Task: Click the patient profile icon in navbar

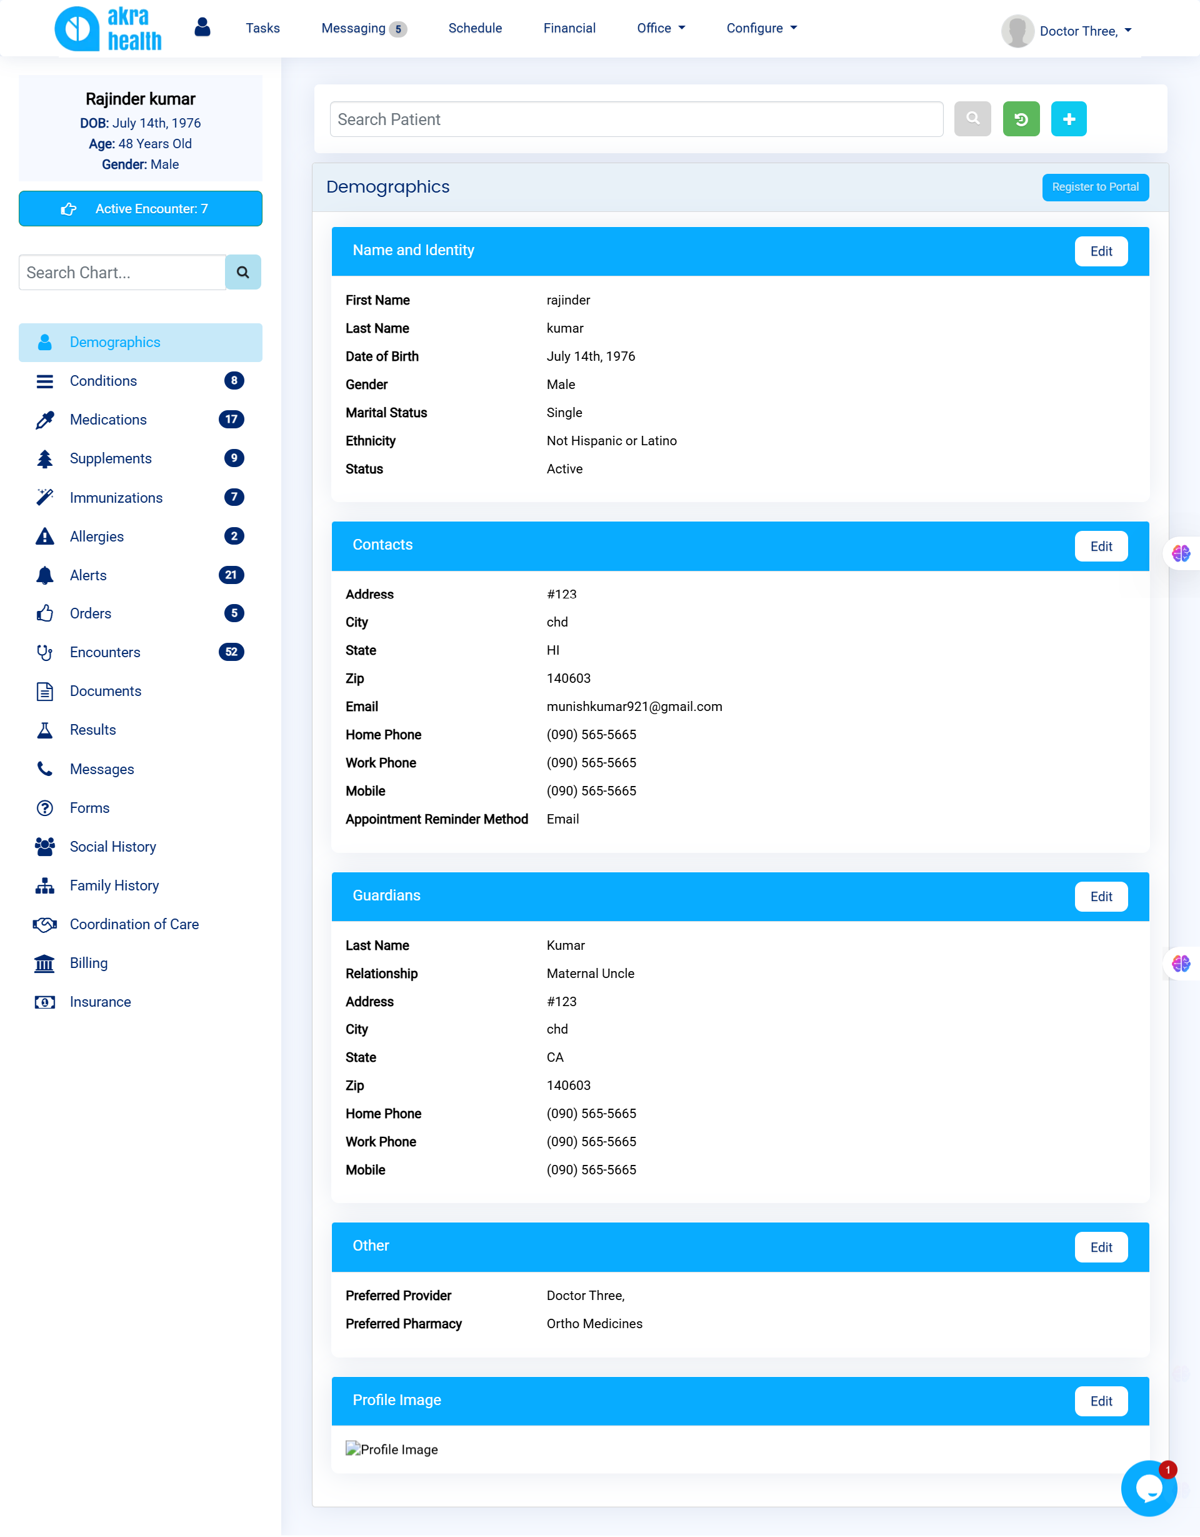Action: click(x=202, y=28)
